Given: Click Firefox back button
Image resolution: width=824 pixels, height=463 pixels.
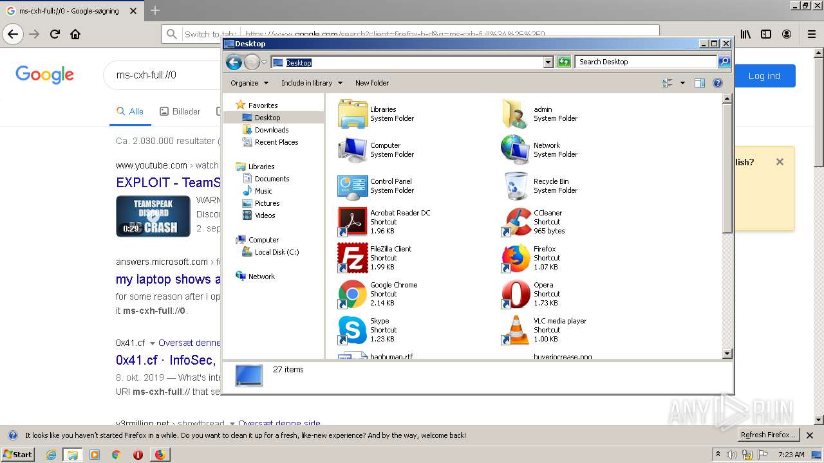Looking at the screenshot, I should 13,34.
